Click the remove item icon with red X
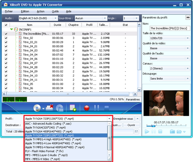 pos(49,108)
